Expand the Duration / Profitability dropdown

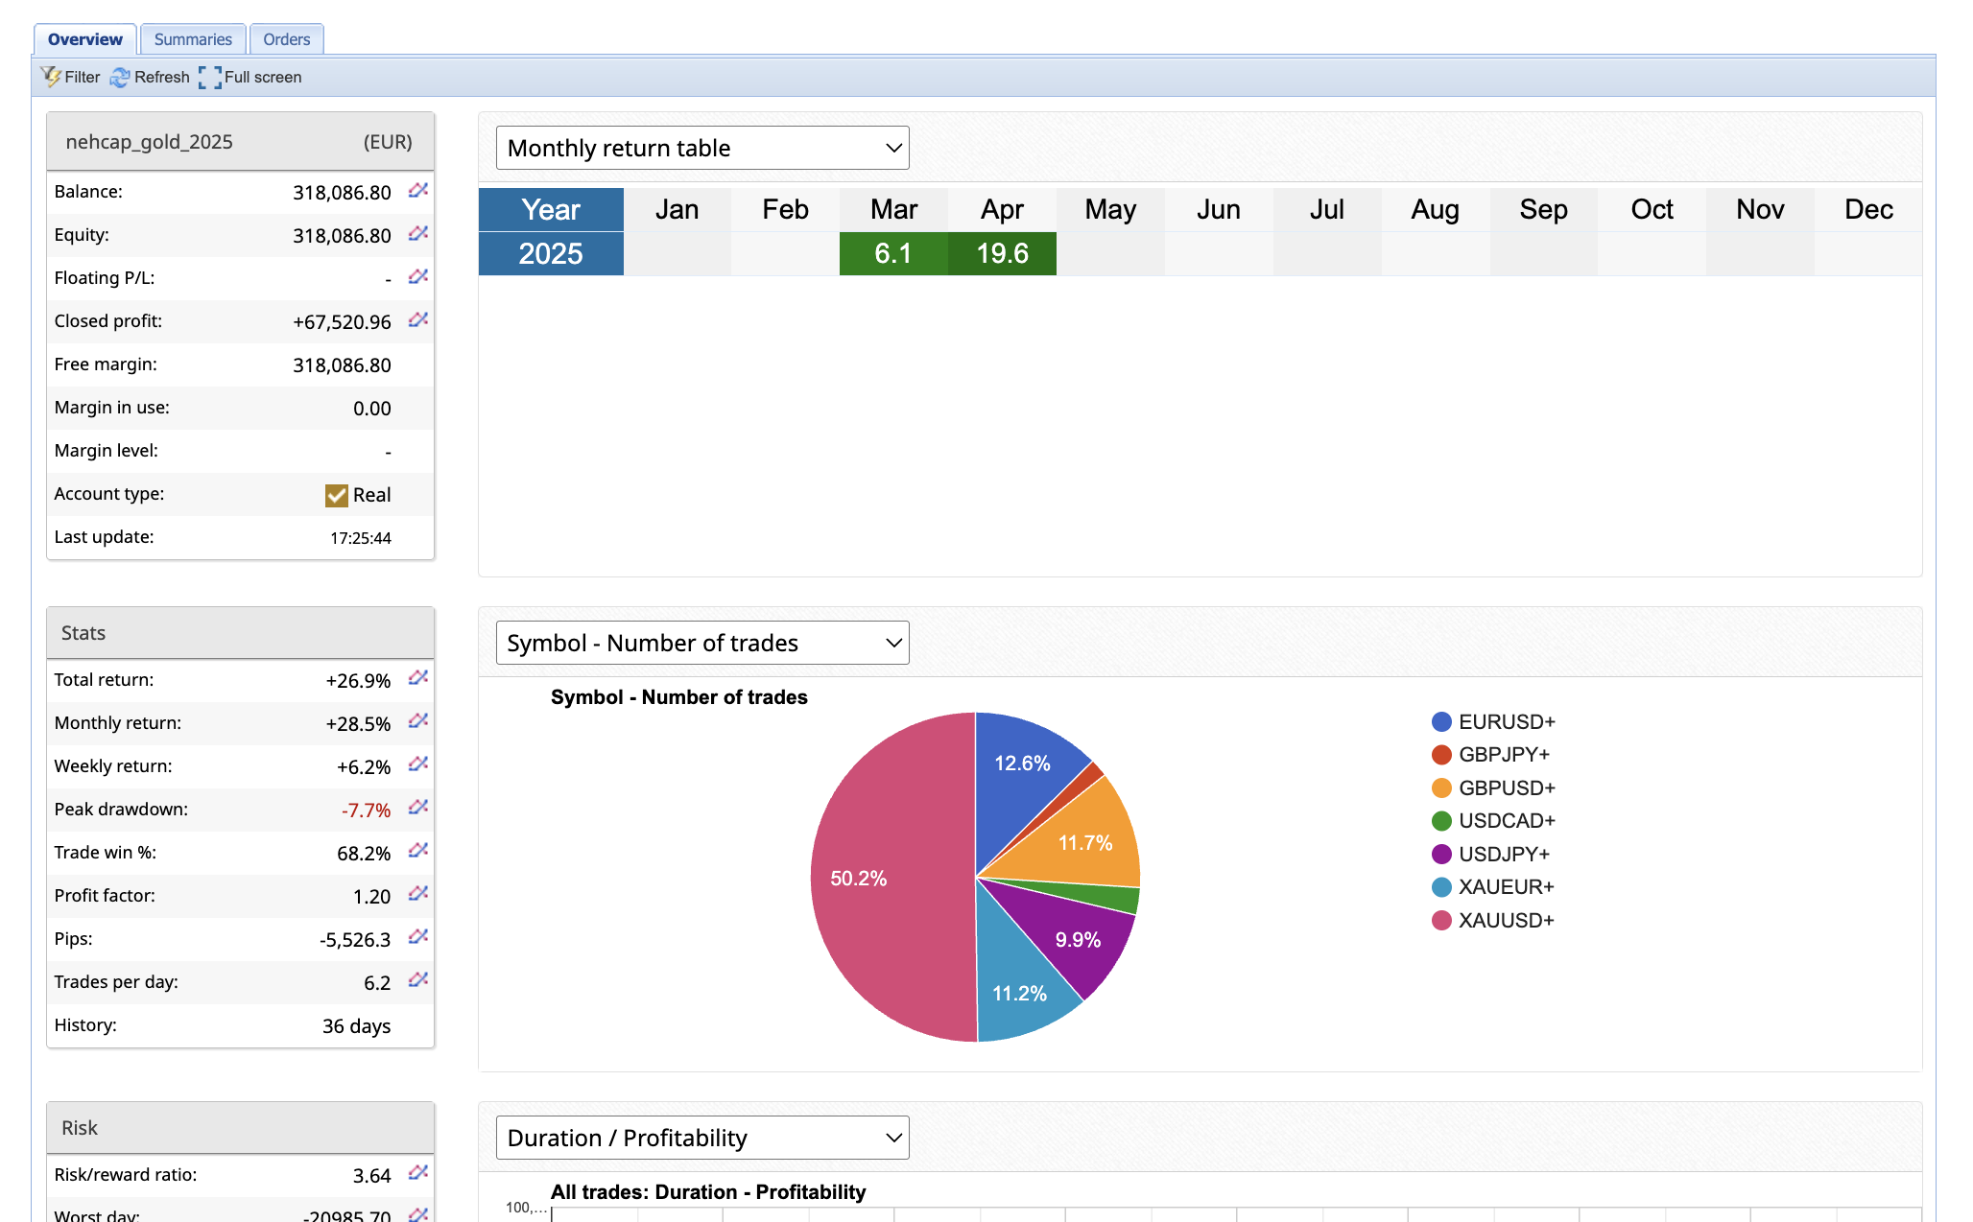point(702,1138)
